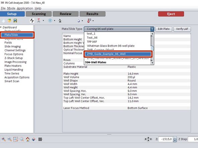Open the Help menu
The height and width of the screenshot is (148, 198).
point(38,8)
